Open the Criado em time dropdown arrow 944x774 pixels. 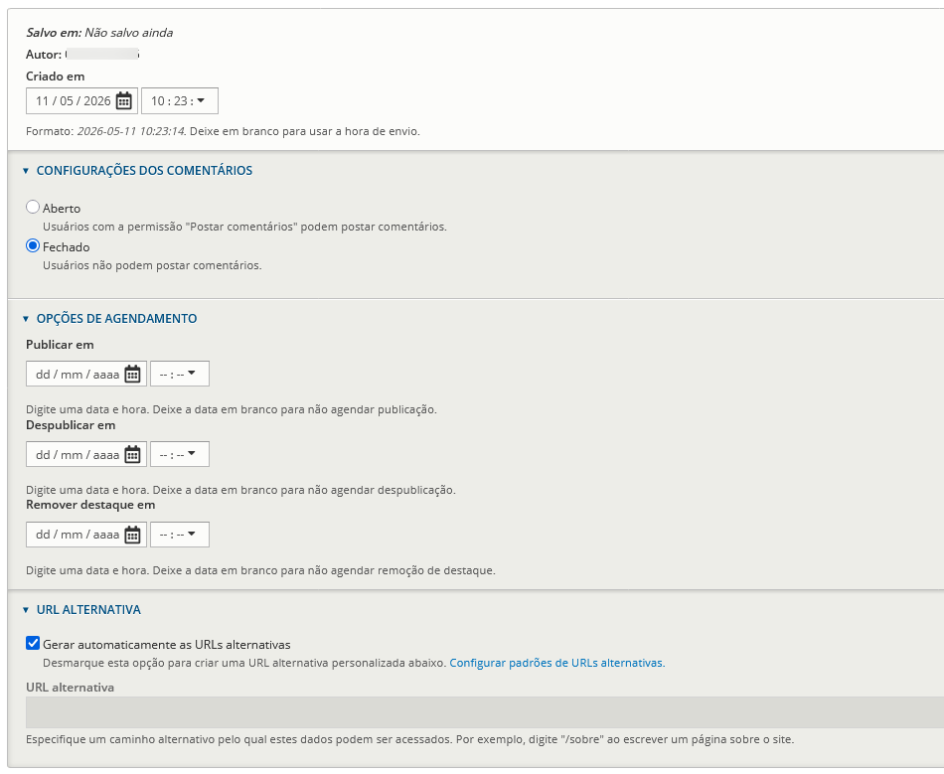coord(201,100)
